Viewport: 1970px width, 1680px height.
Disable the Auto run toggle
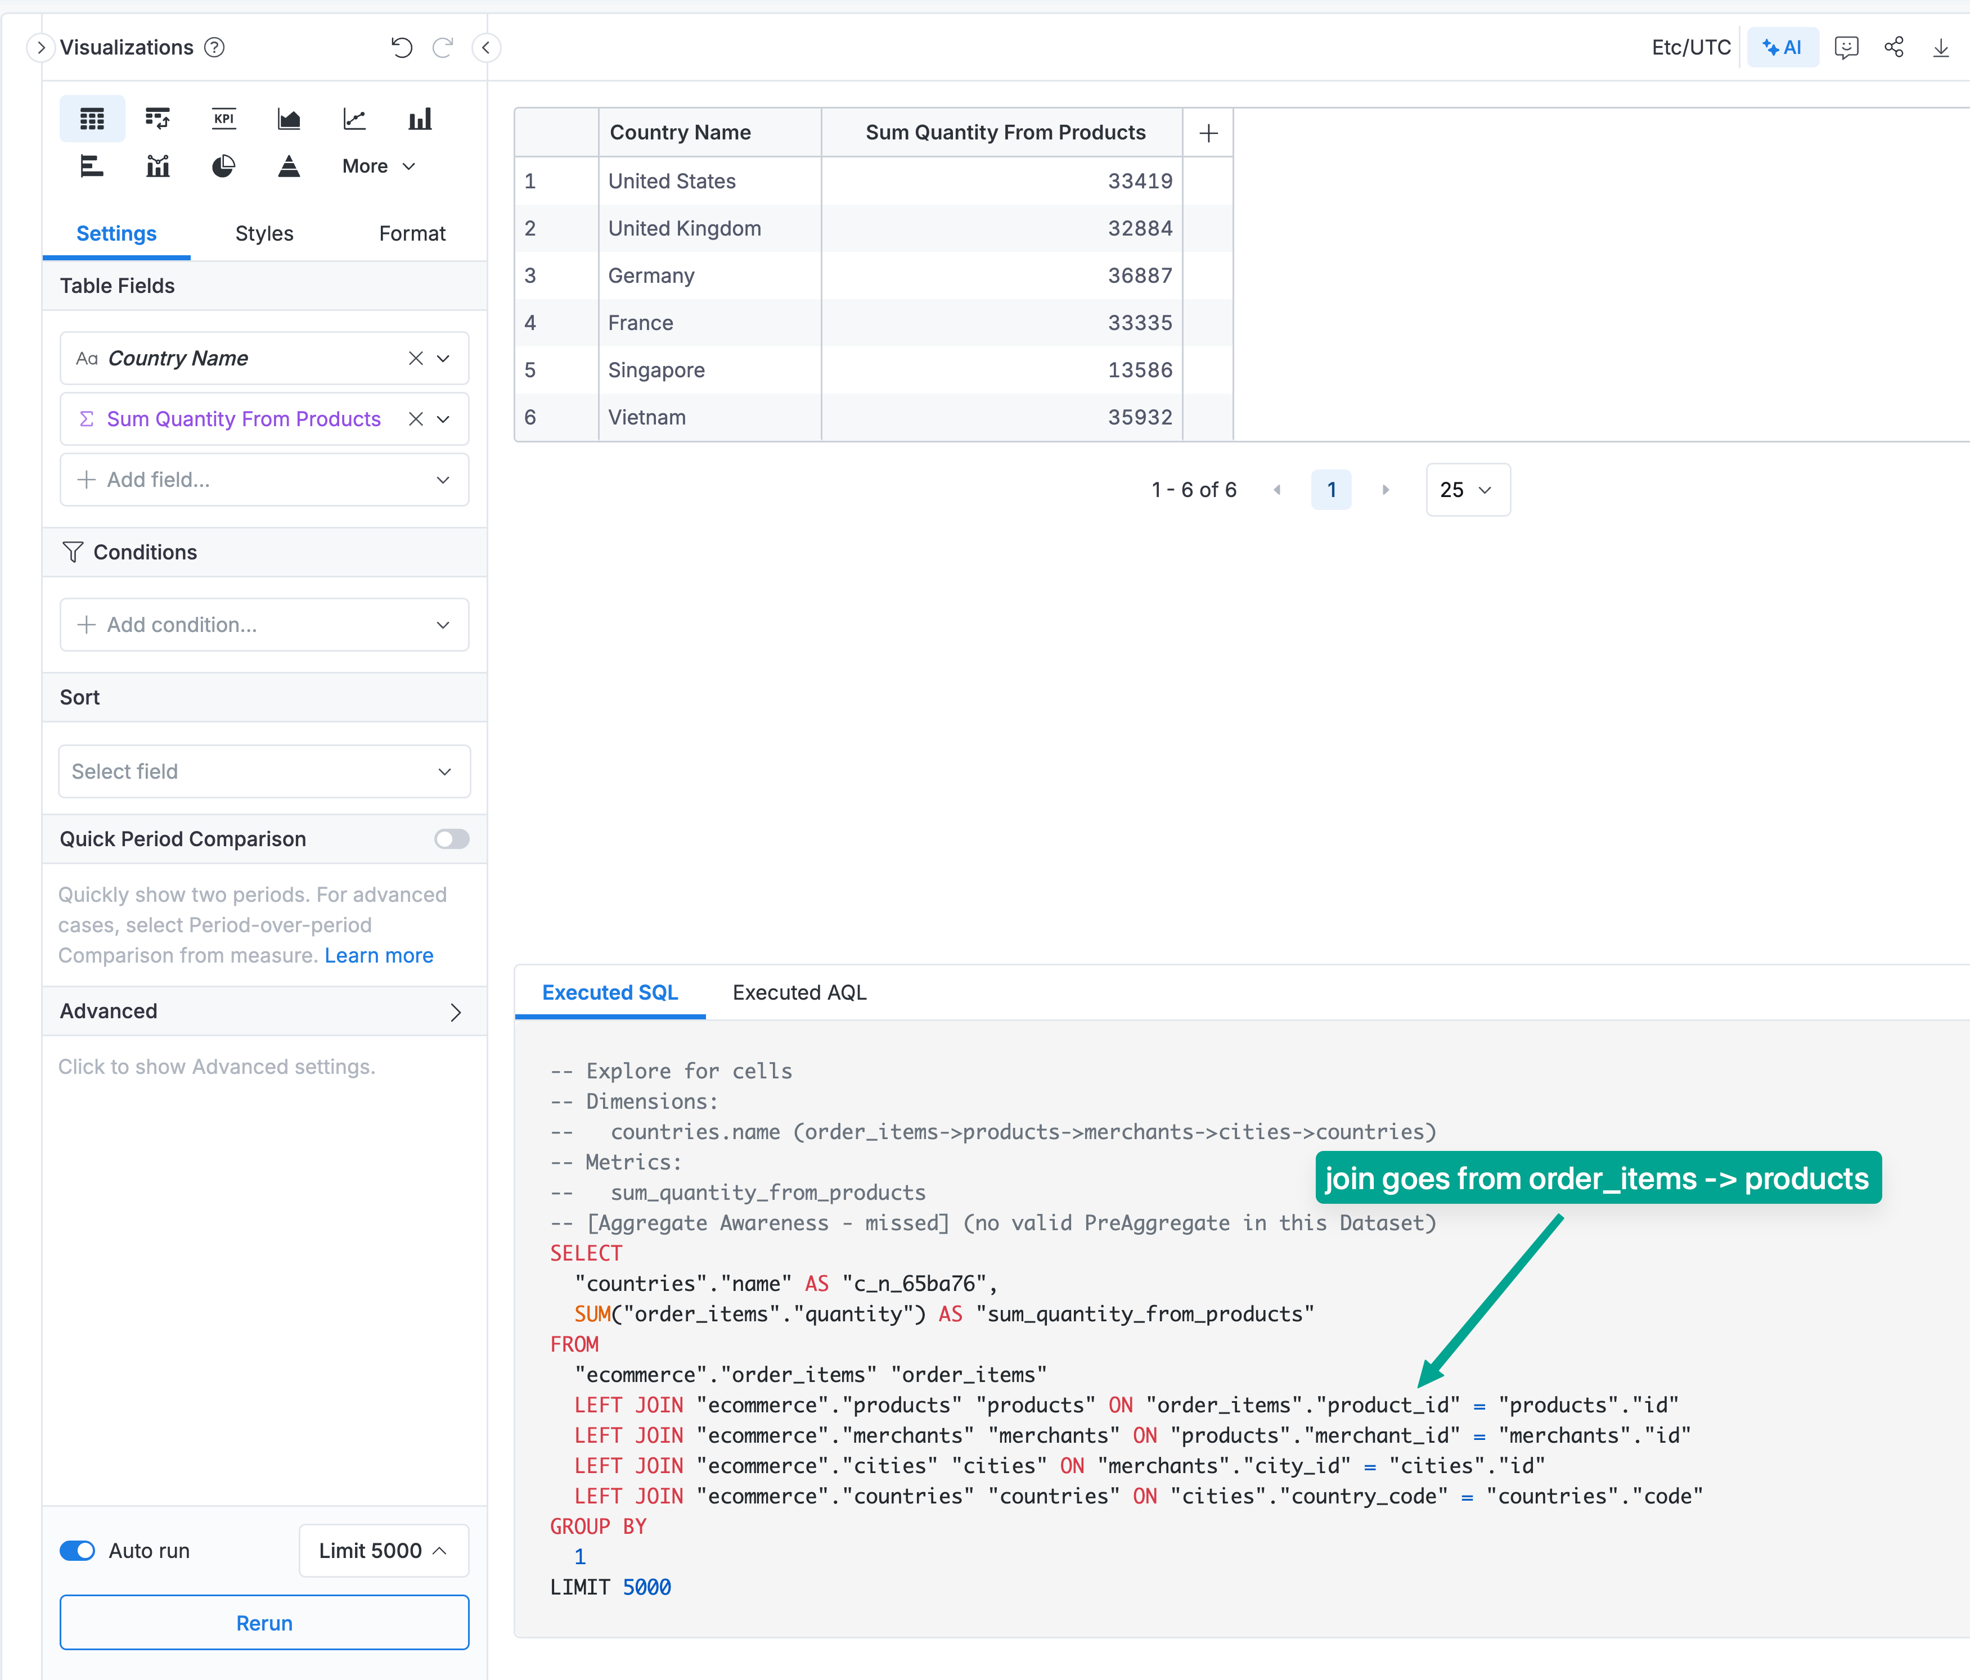click(x=78, y=1551)
